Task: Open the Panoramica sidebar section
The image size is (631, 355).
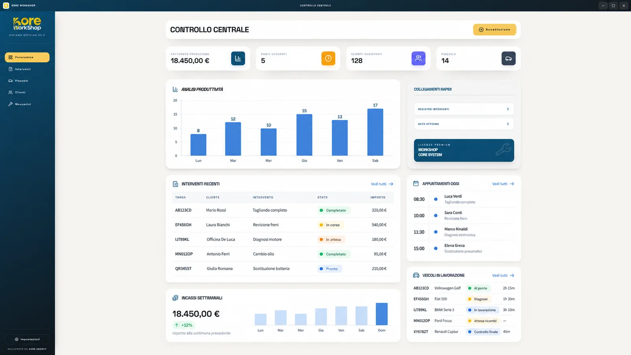Action: pos(27,57)
